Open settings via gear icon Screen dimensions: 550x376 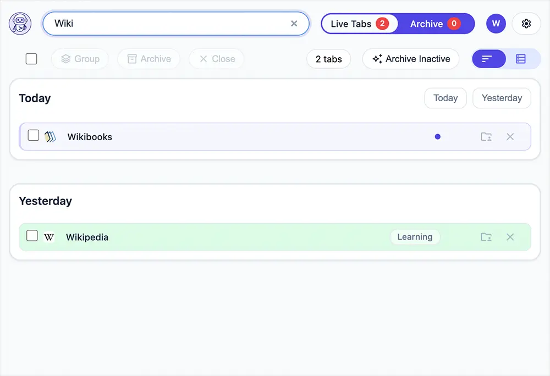[x=526, y=24]
